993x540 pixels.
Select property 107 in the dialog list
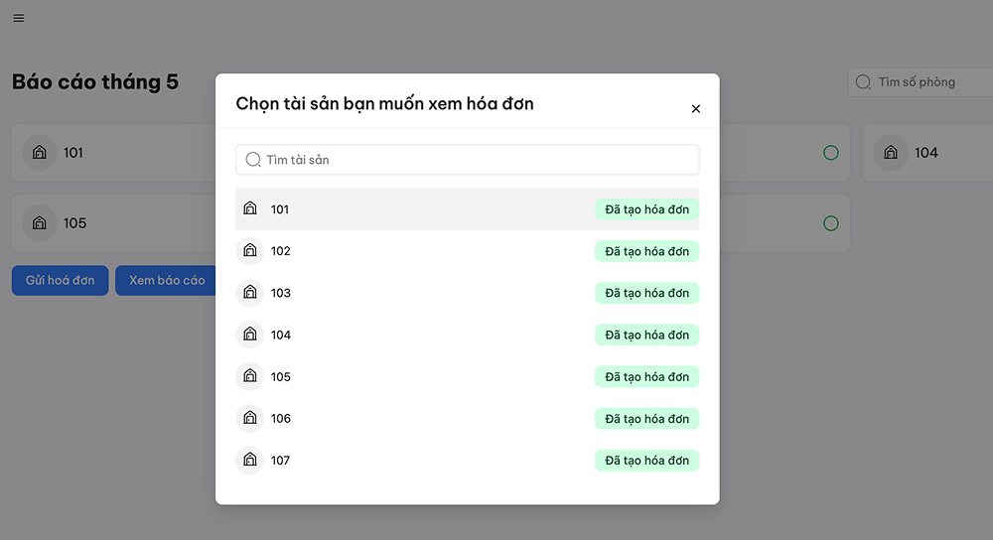[x=468, y=461]
